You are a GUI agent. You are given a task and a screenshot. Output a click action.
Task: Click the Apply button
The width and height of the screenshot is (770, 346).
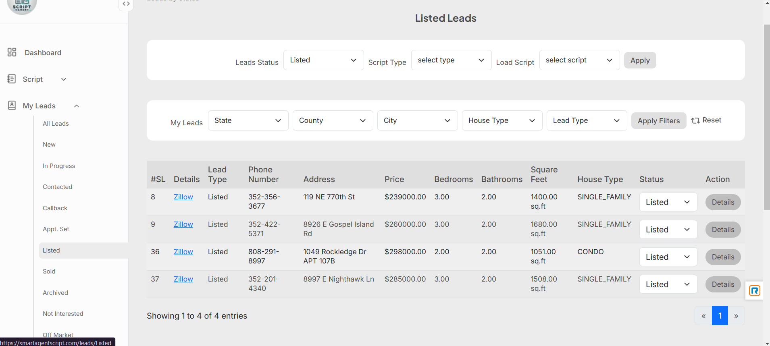640,60
